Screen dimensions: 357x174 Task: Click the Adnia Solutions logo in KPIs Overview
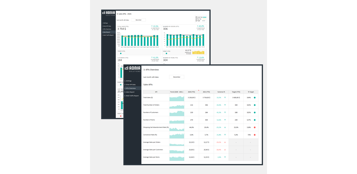[132, 69]
